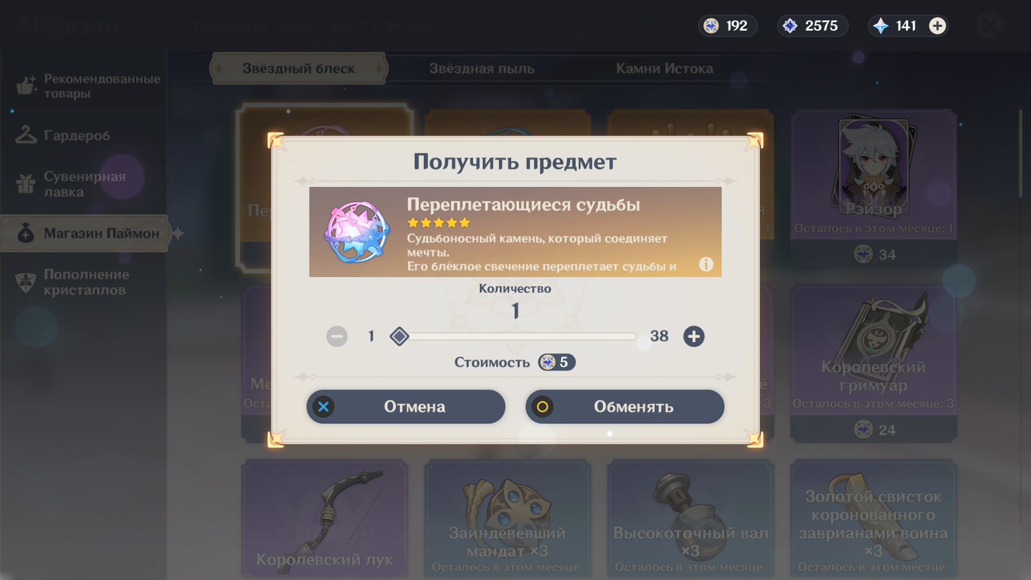The width and height of the screenshot is (1031, 580).
Task: Open Пополнение кристаллов gem icon
Action: coord(26,282)
